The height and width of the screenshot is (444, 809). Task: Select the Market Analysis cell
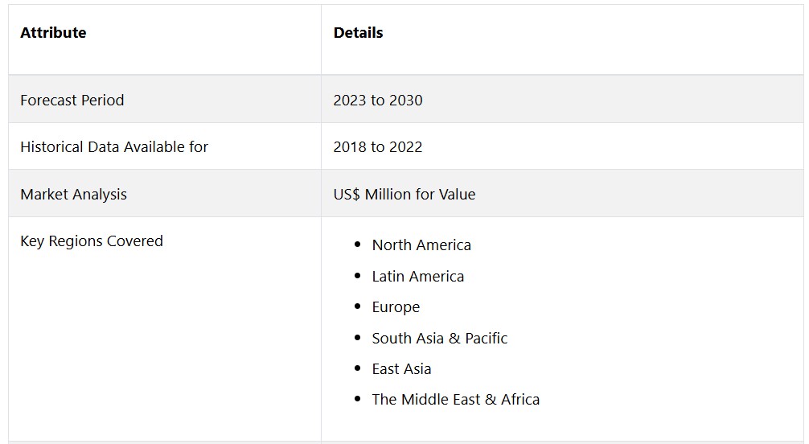(73, 195)
